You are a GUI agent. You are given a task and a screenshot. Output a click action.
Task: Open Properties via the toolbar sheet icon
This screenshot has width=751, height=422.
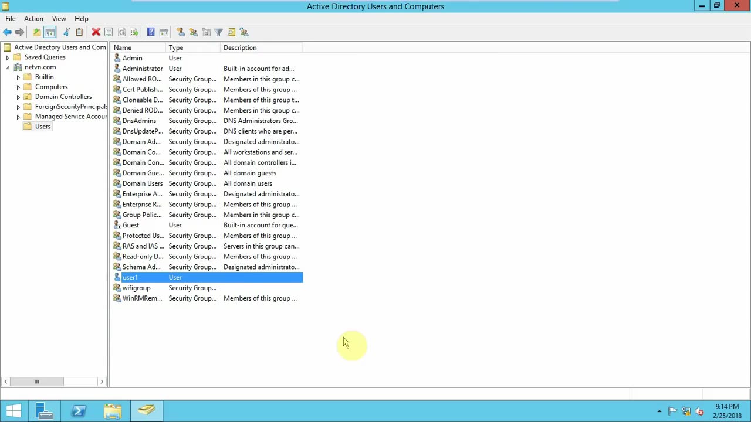pyautogui.click(x=109, y=32)
